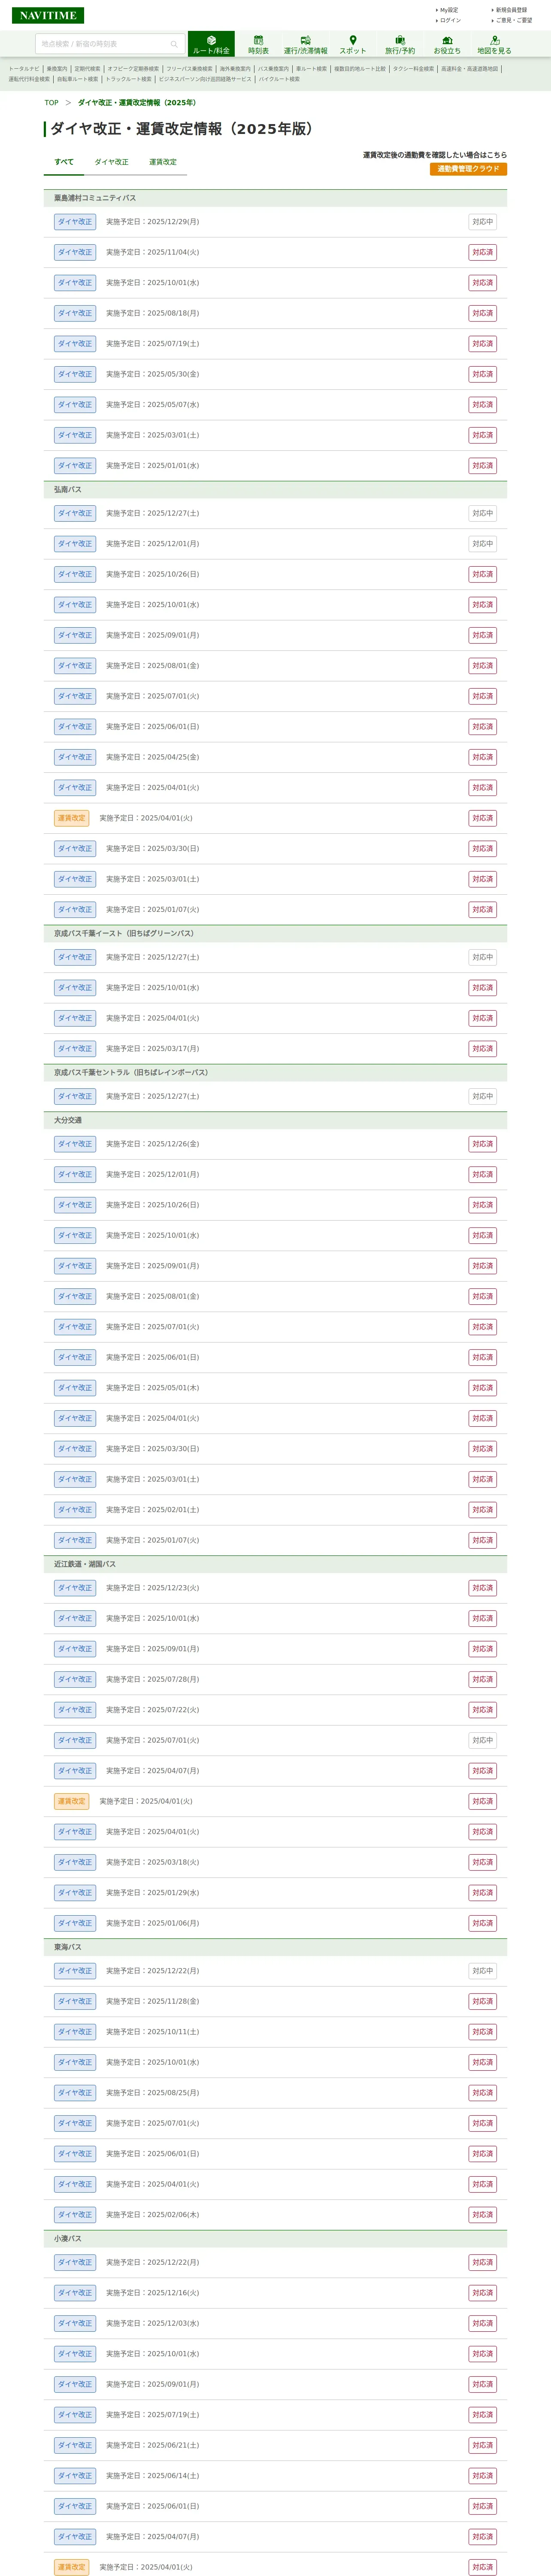Select 定期代検索 in sub-menu

(x=87, y=69)
